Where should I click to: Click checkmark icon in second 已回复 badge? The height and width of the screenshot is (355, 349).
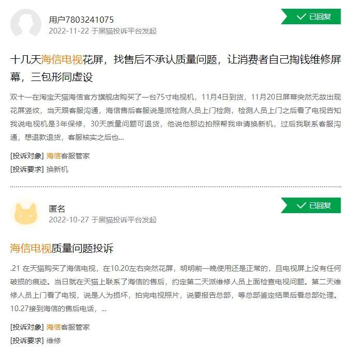tap(301, 205)
